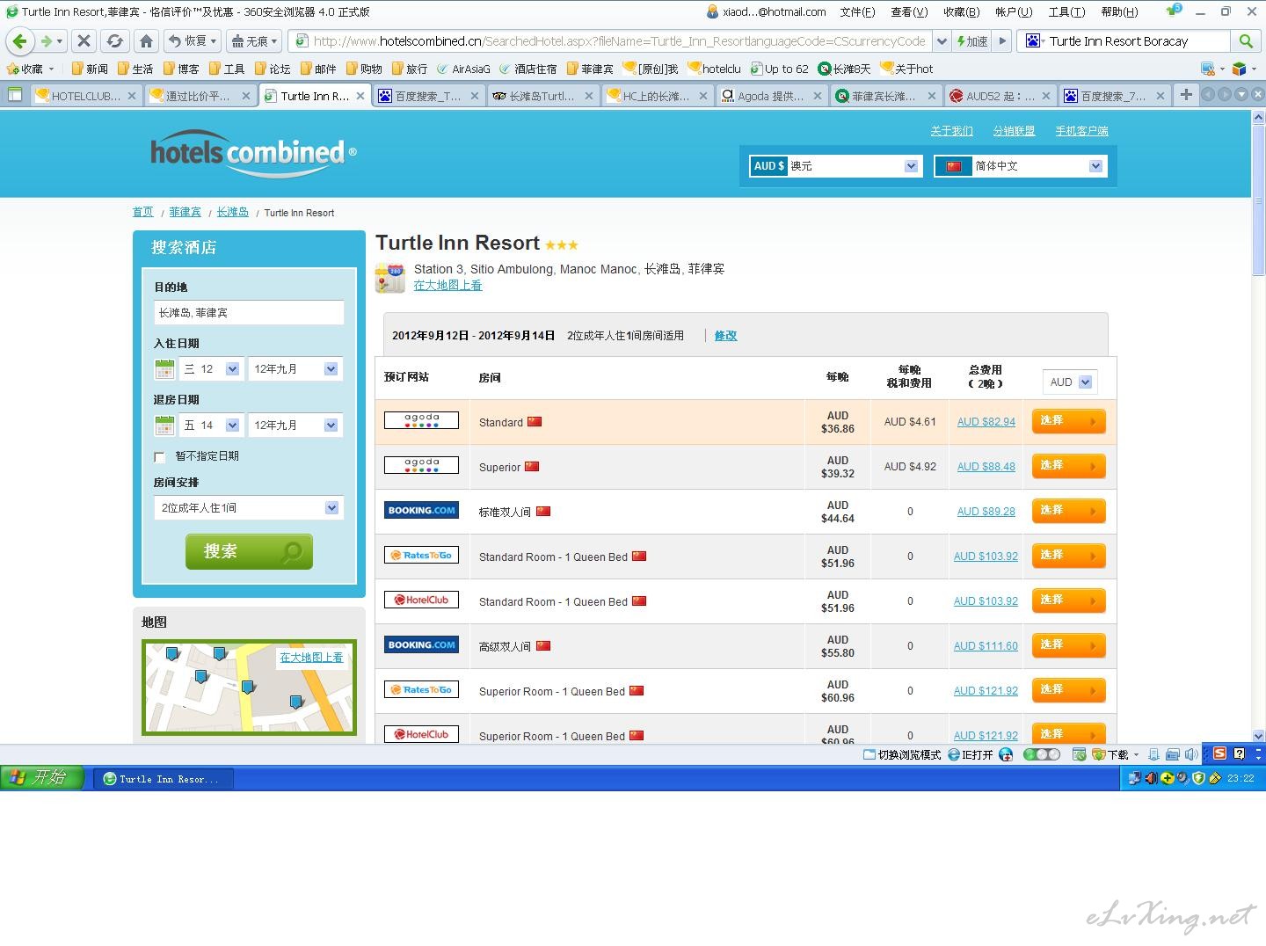
Task: Click the 关于我们 link
Action: point(951,131)
